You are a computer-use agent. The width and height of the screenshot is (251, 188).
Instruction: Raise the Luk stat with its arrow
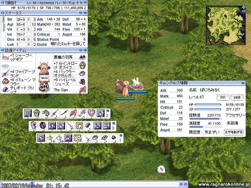click(29, 44)
